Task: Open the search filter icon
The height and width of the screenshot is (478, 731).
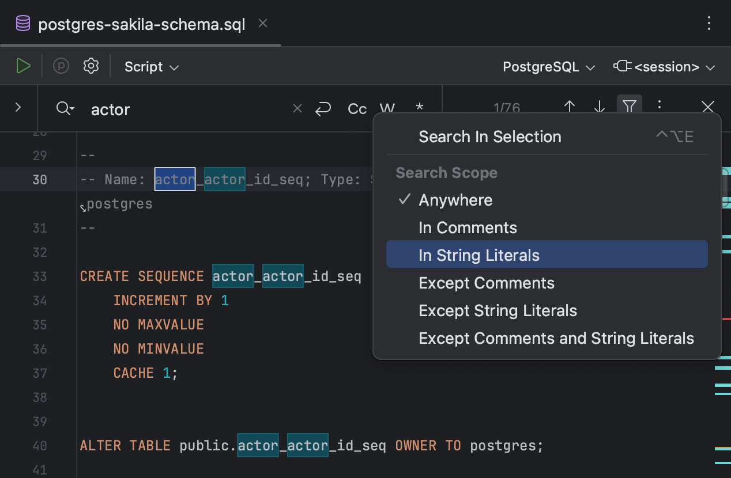Action: coord(630,106)
